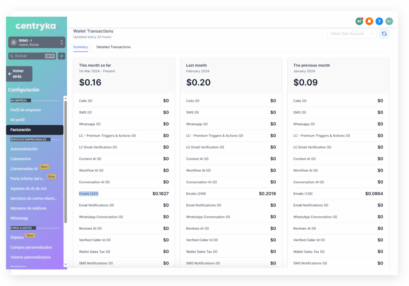The width and height of the screenshot is (409, 286).
Task: Open the Automatización sidebar item
Action: (24, 149)
